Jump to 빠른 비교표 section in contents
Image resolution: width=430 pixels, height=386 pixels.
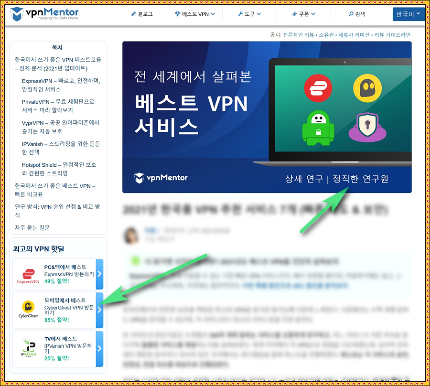(x=55, y=190)
